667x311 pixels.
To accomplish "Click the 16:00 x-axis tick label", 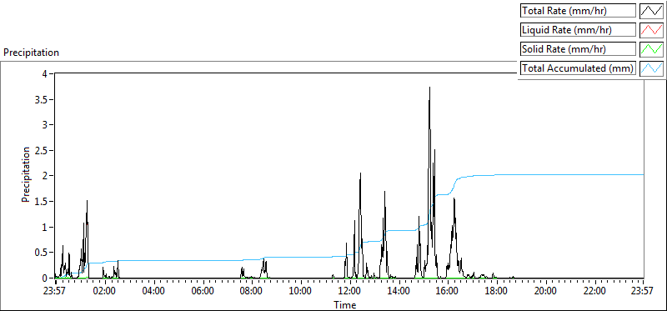I will pos(448,292).
